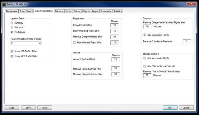The image size is (199, 115).
Task: Confirm settings with OK button
Action: click(x=170, y=108)
